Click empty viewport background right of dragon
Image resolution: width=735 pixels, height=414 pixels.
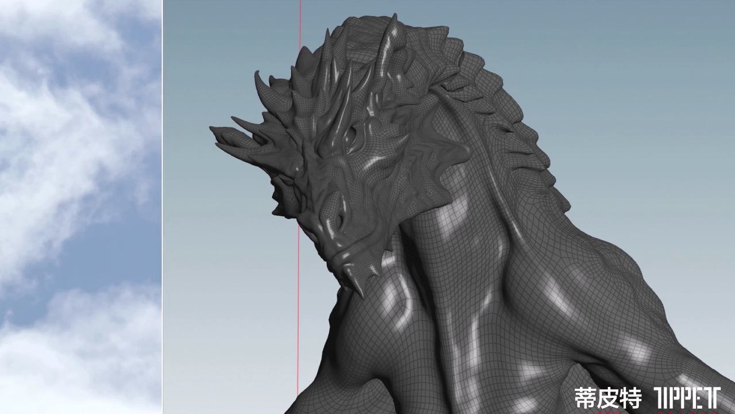coord(632,115)
